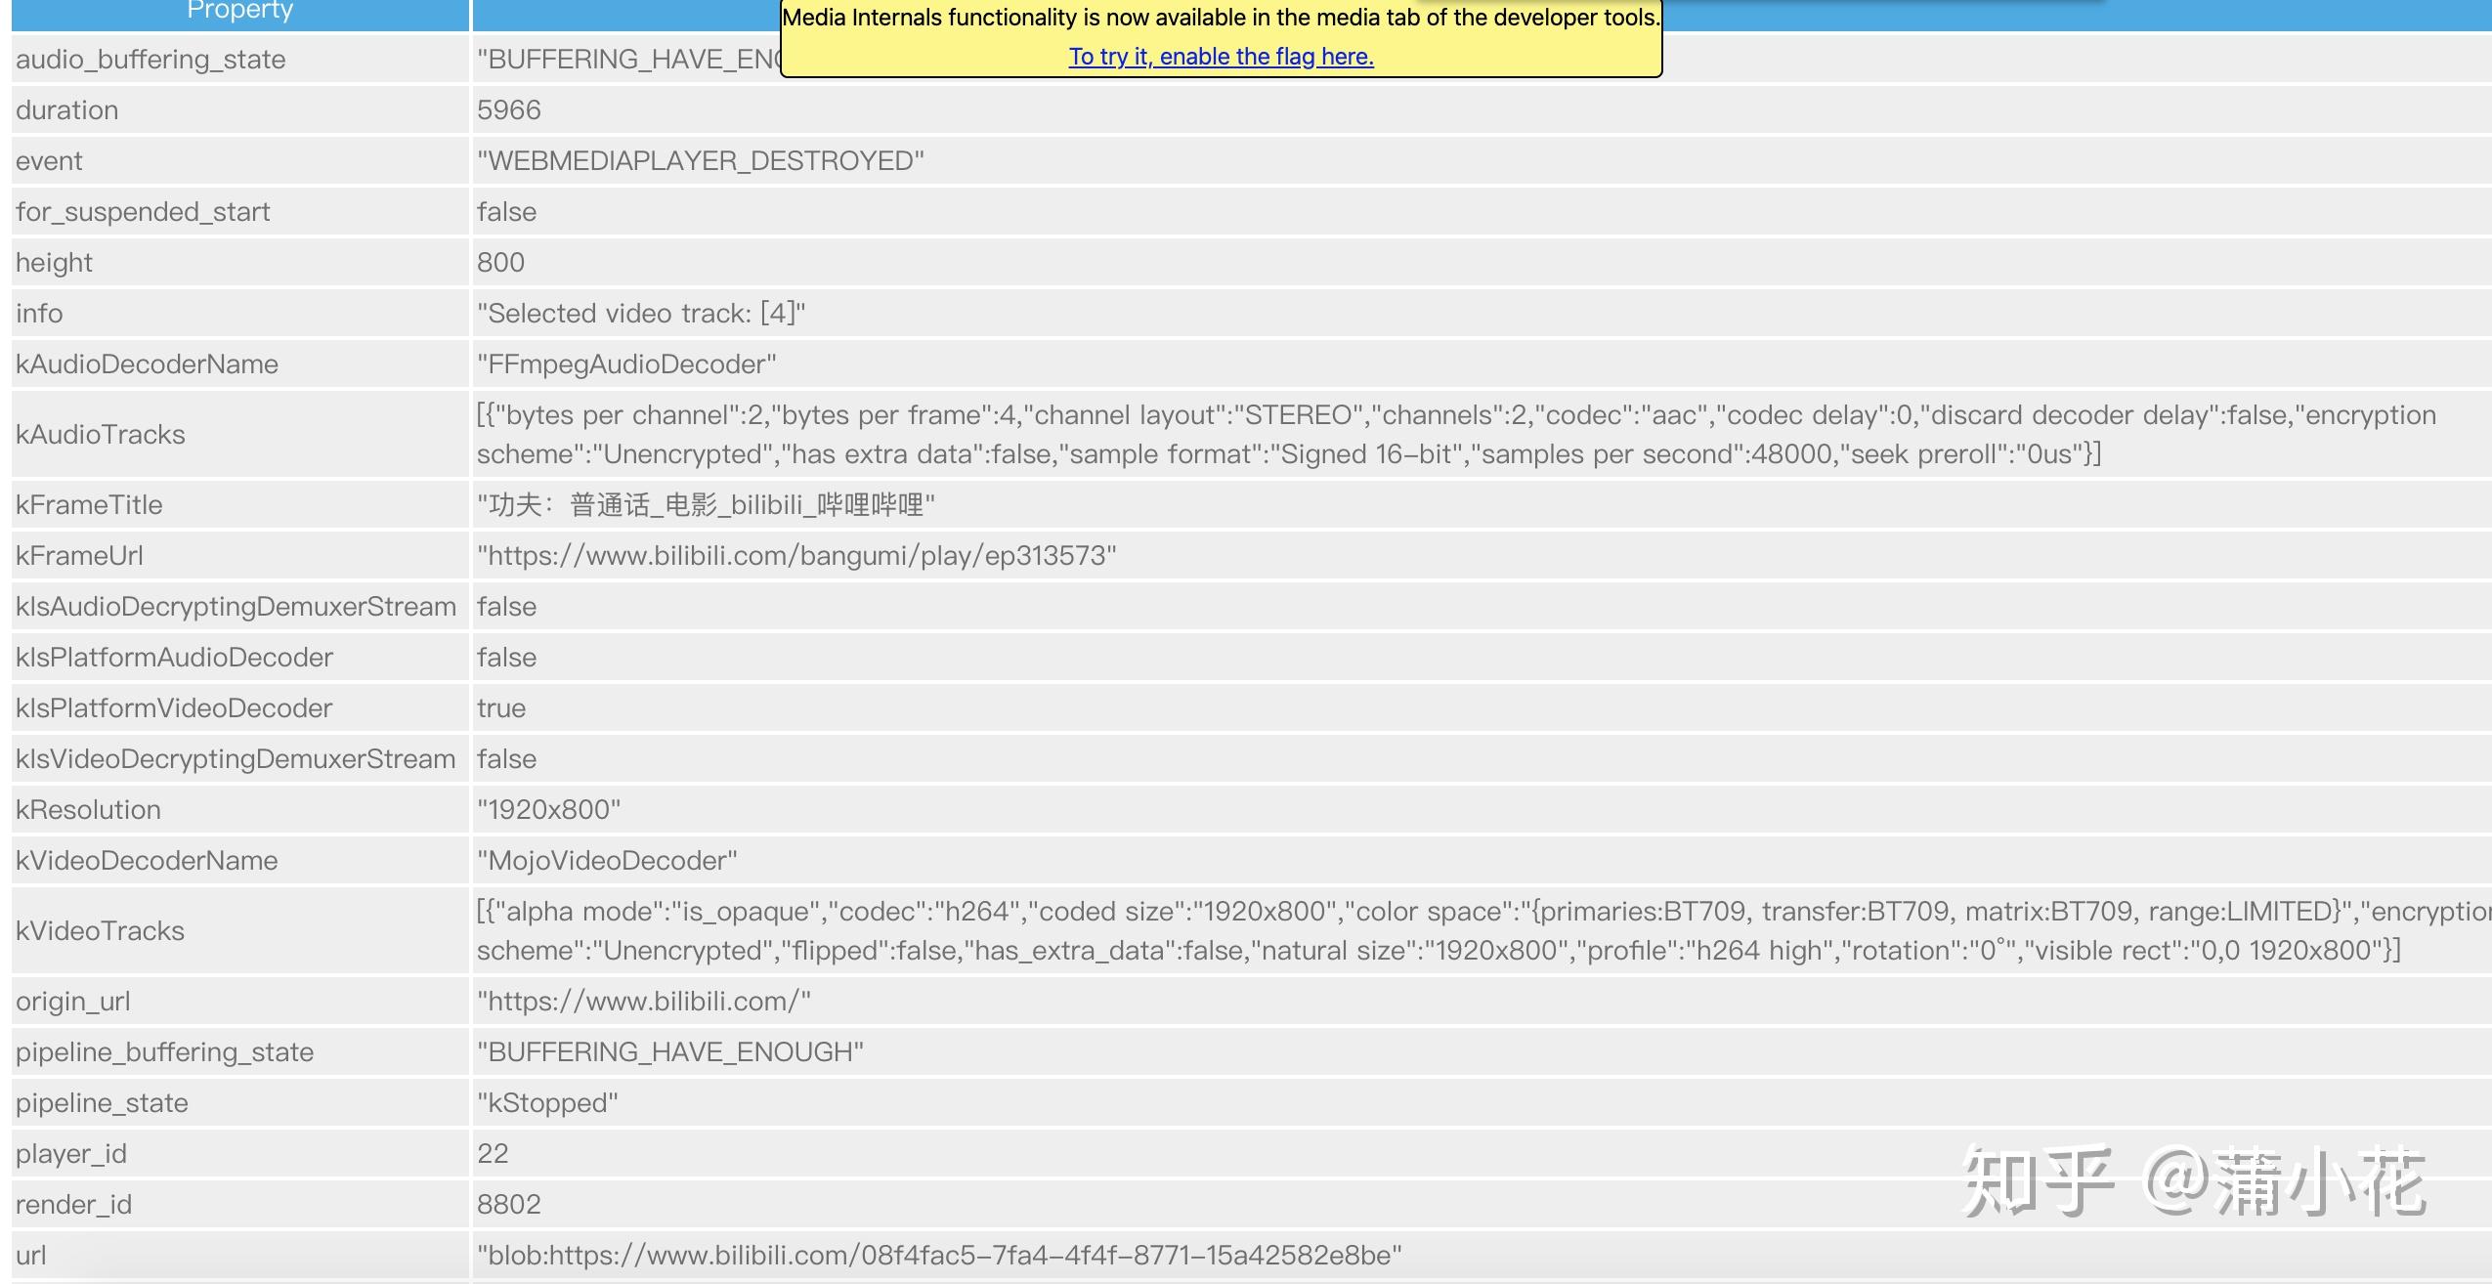Viewport: 2492px width, 1284px height.
Task: Click the kFrameUrl bilibili bangumi URL value
Action: (x=796, y=555)
